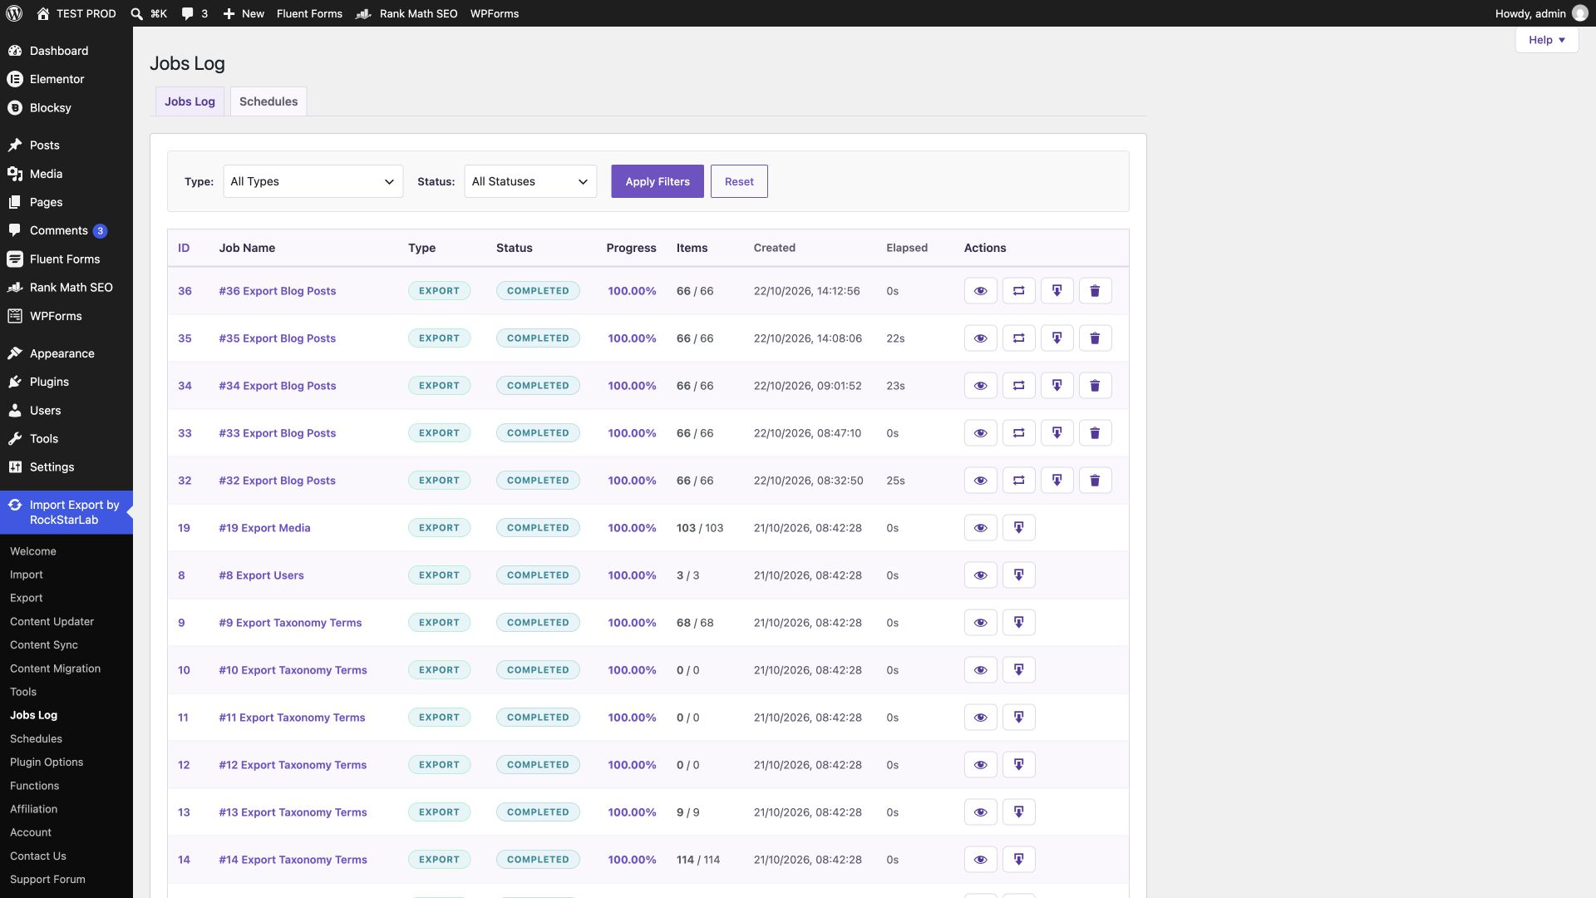Expand the Help panel
Image resolution: width=1596 pixels, height=898 pixels.
(1546, 40)
